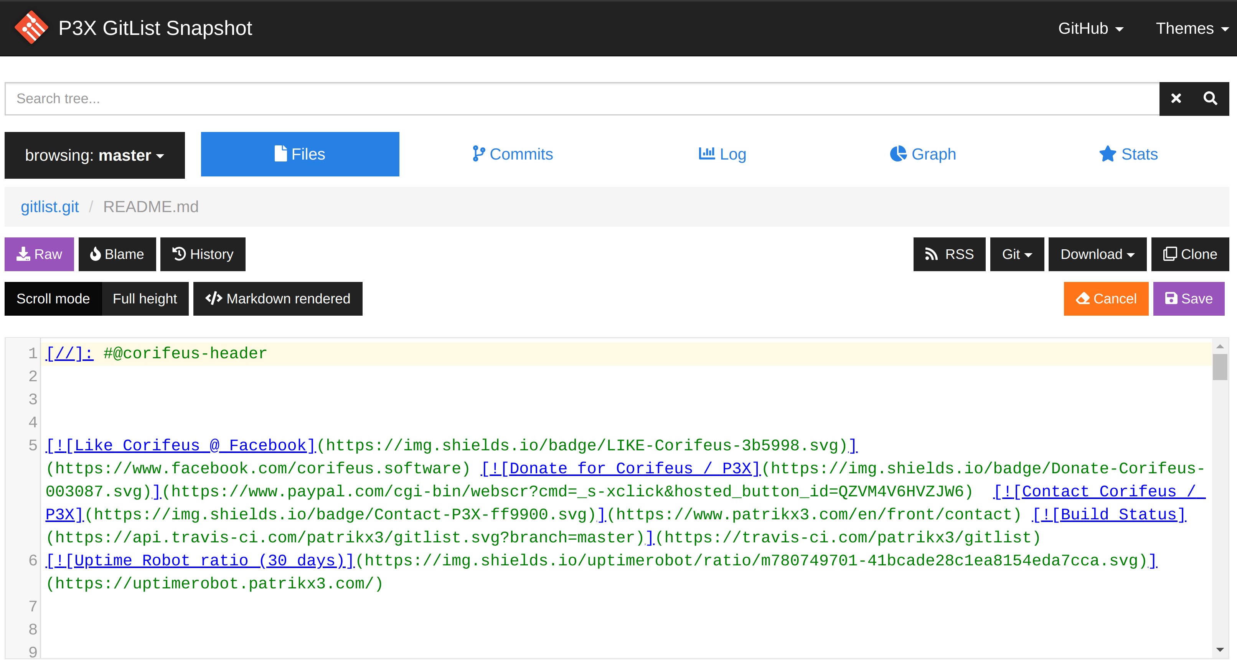Viewport: 1237px width, 672px height.
Task: Click the P3X GitList Snapshot title
Action: coord(155,28)
